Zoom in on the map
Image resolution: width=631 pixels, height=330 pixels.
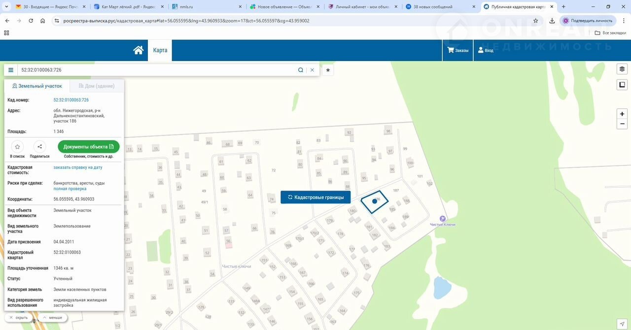tap(622, 114)
